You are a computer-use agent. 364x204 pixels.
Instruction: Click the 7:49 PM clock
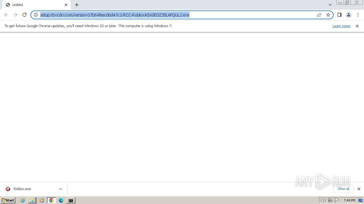349,200
